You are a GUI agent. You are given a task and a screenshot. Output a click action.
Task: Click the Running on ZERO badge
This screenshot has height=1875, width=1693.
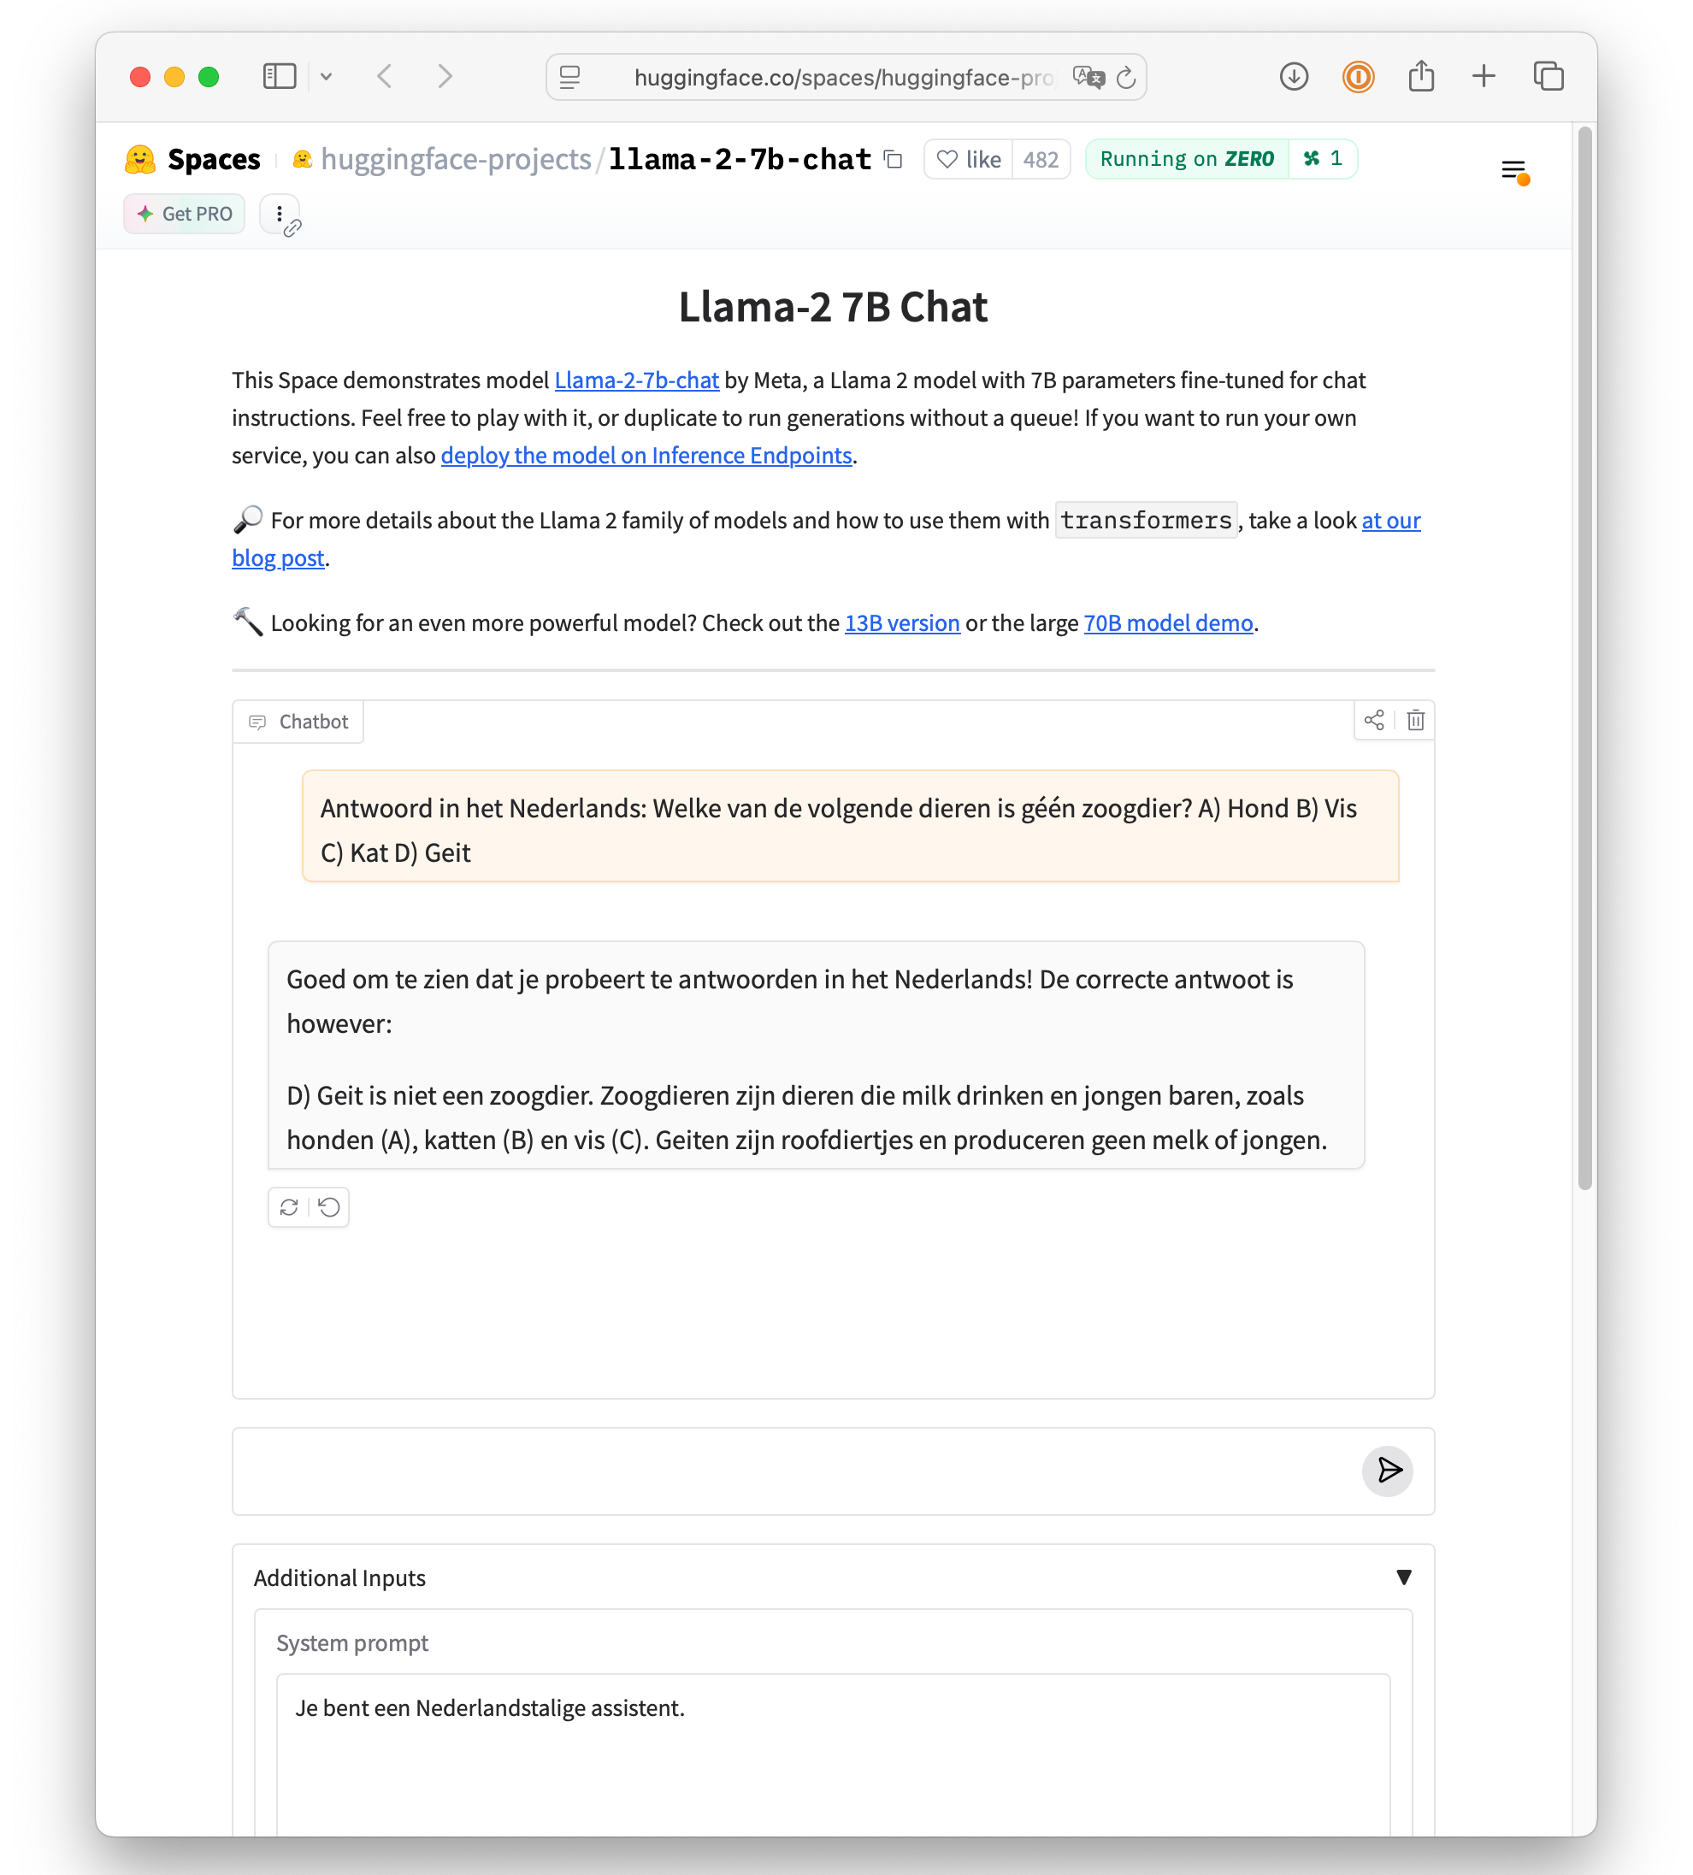pyautogui.click(x=1187, y=159)
